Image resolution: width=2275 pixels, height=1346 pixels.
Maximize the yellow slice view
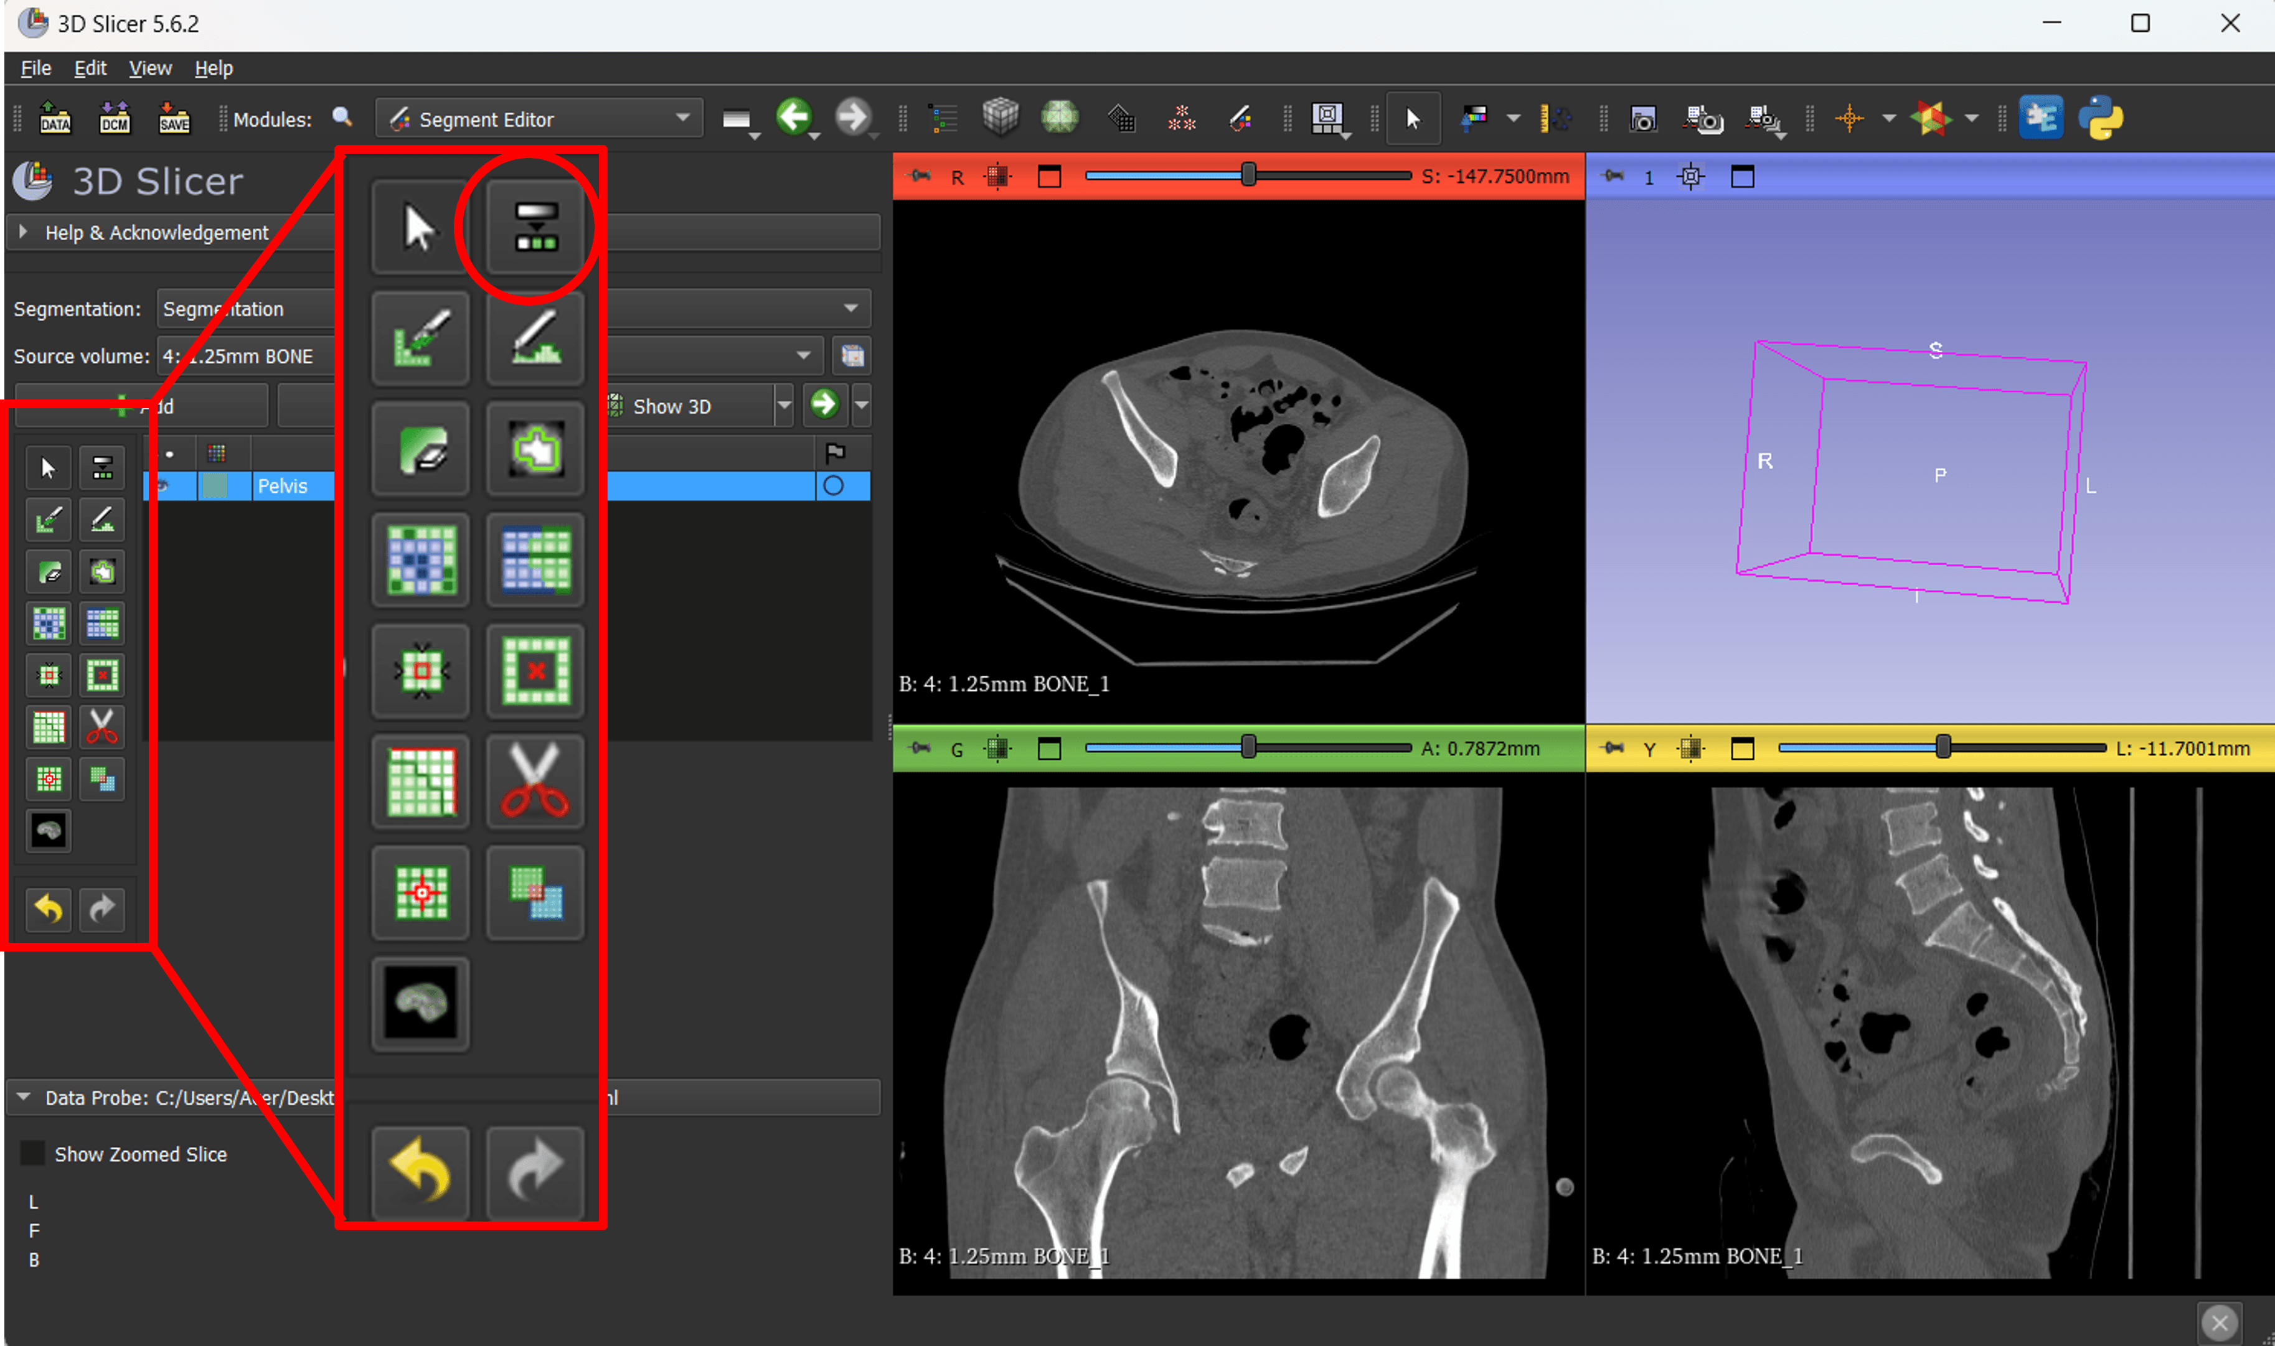1742,748
